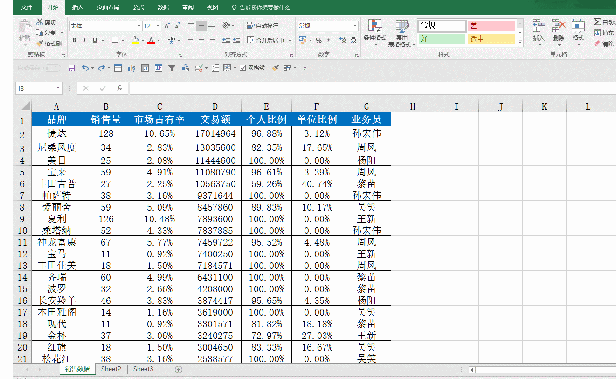Viewport: 616px width, 379px height.
Task: Open the number format 常规 dropdown
Action: (x=355, y=26)
